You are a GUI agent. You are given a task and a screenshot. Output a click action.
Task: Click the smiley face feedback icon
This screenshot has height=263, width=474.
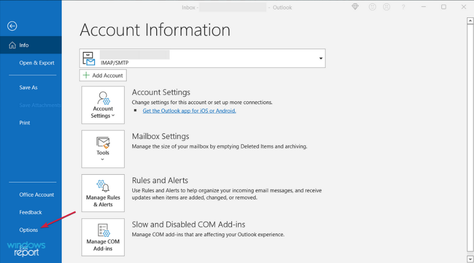(x=373, y=7)
